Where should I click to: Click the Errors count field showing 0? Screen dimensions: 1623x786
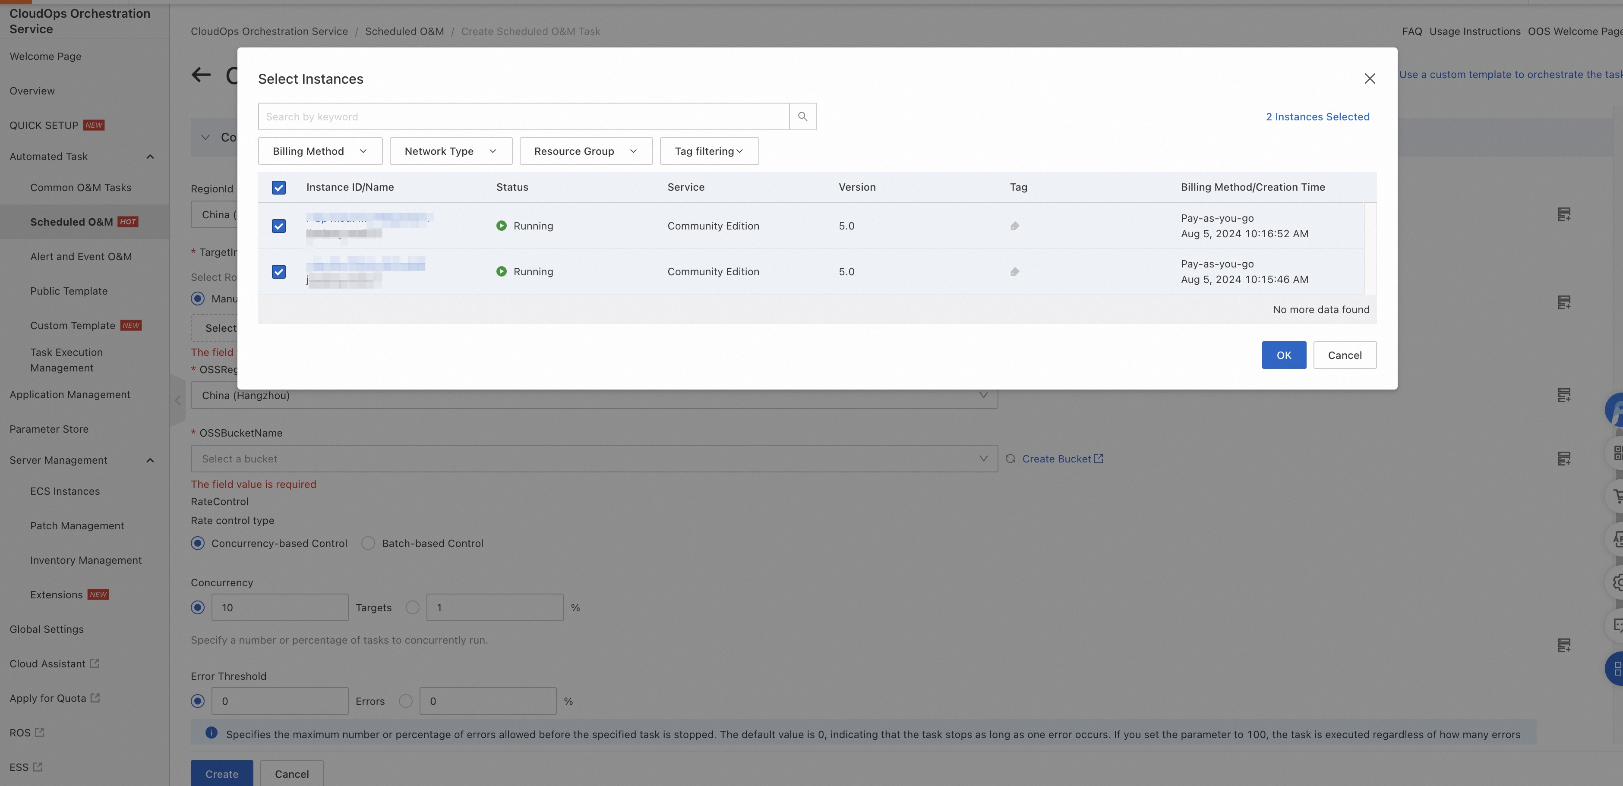[x=280, y=701]
